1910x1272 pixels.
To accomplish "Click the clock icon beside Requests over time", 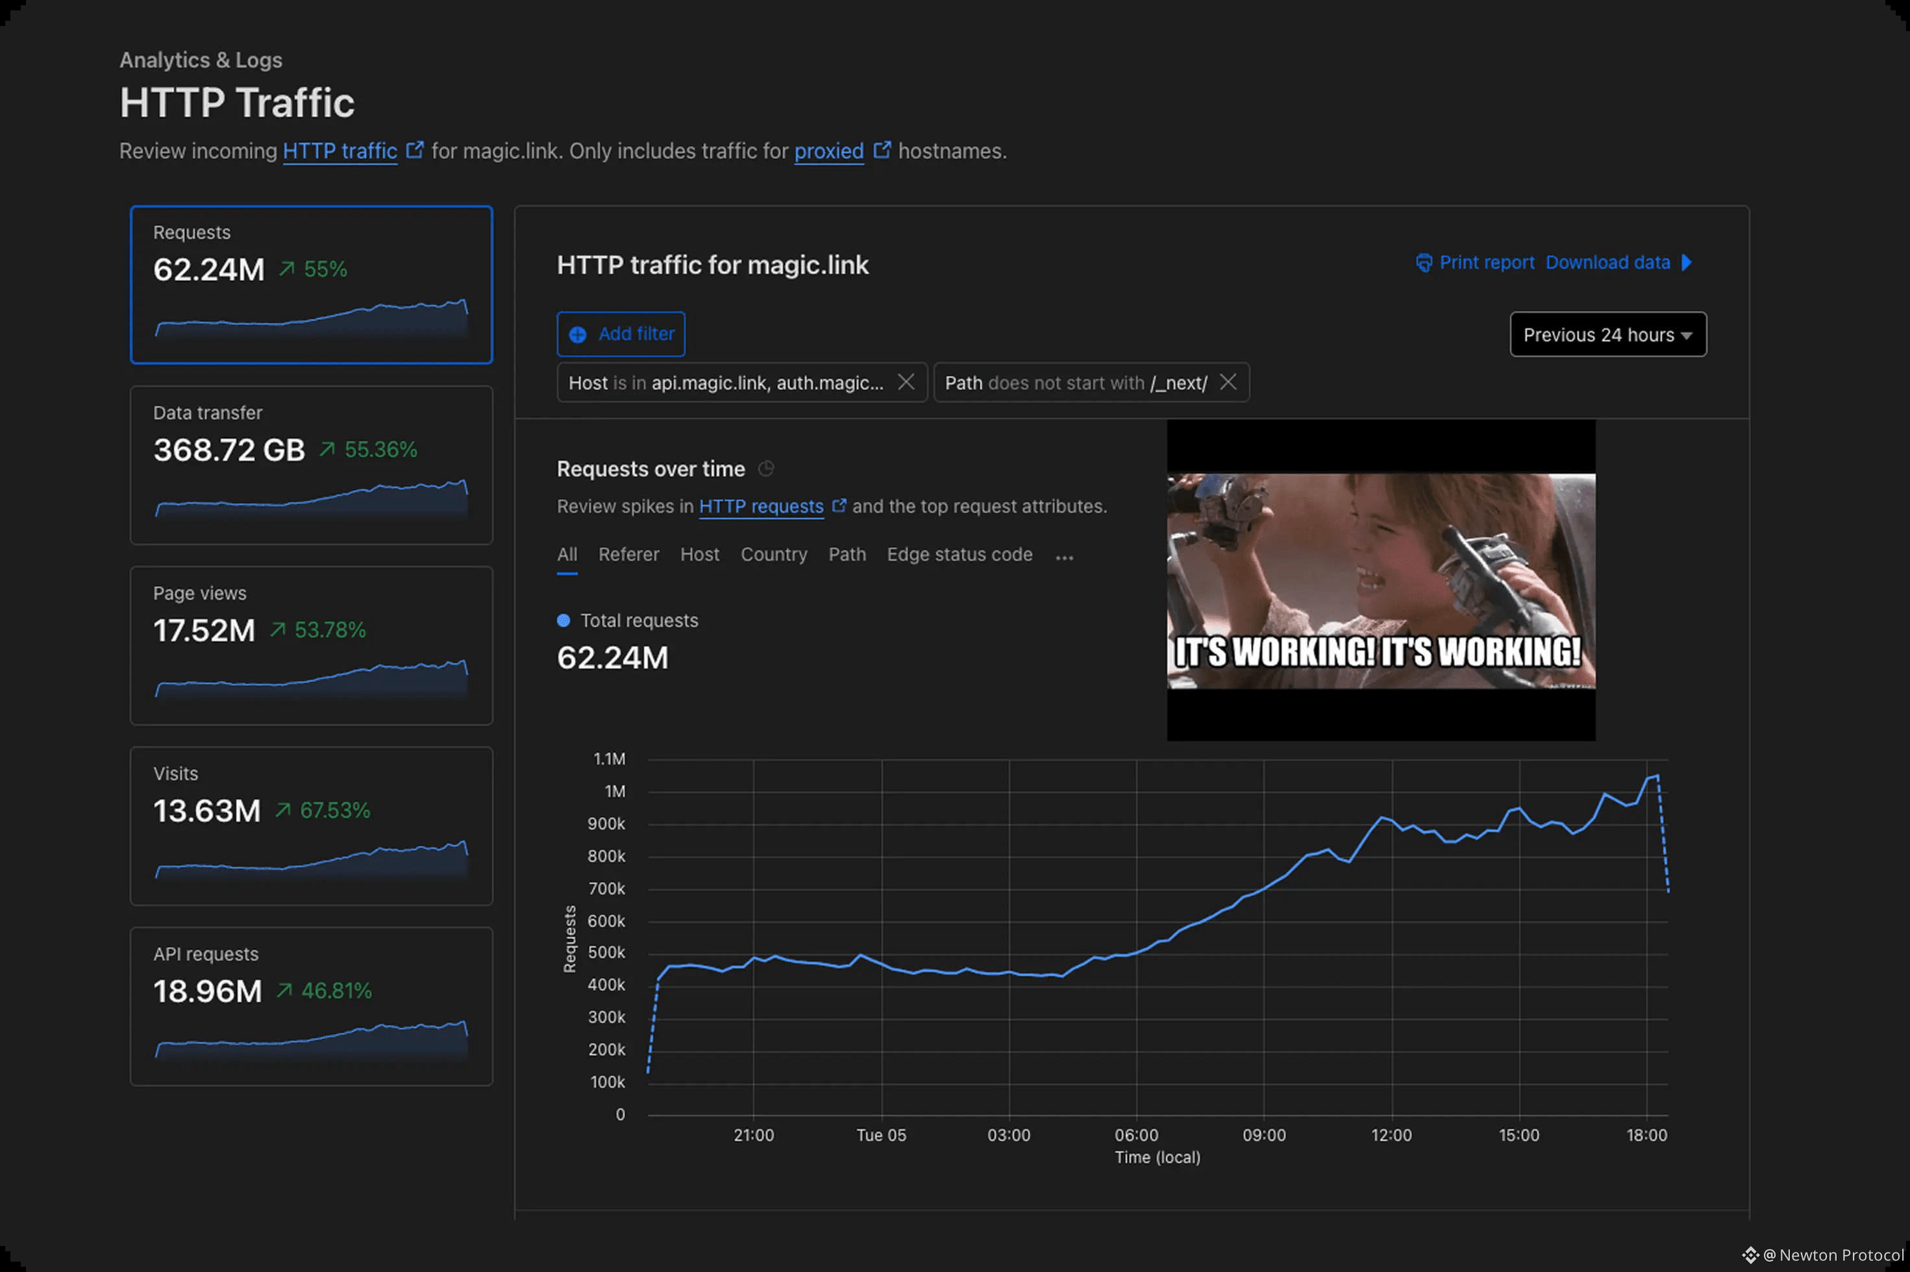I will pos(765,469).
